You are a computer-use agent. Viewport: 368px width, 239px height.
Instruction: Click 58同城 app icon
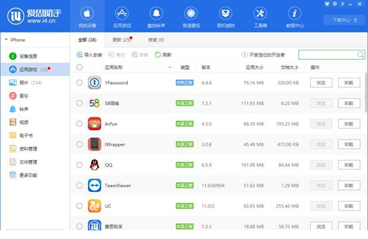click(94, 103)
